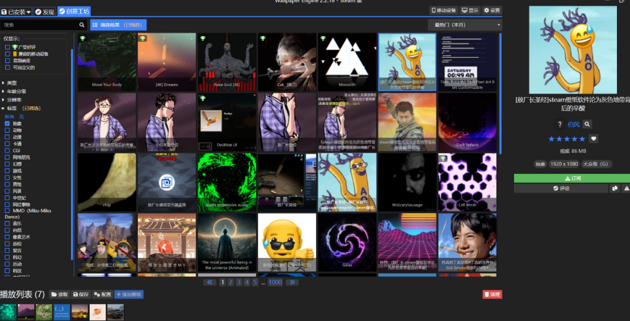Open the 最热门 (本月) sort dropdown
This screenshot has width=630, height=321.
465,25
